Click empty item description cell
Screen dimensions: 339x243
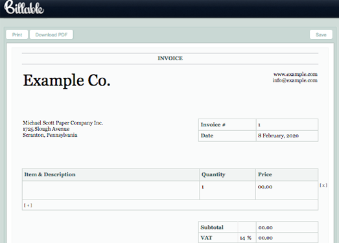[x=111, y=191]
